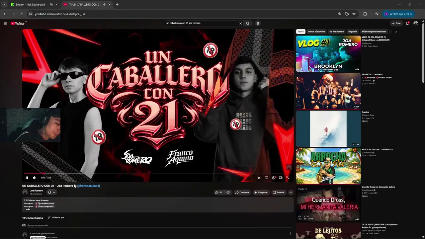
Task: Open the ARROCHA DO SAX video thumbnail
Action: (x=328, y=166)
